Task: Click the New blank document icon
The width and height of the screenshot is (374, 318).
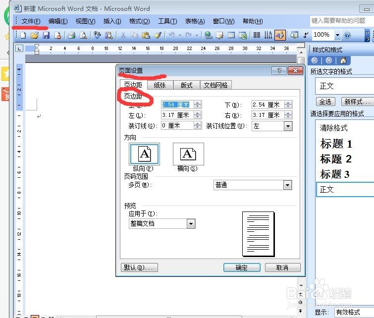Action: tap(23, 35)
